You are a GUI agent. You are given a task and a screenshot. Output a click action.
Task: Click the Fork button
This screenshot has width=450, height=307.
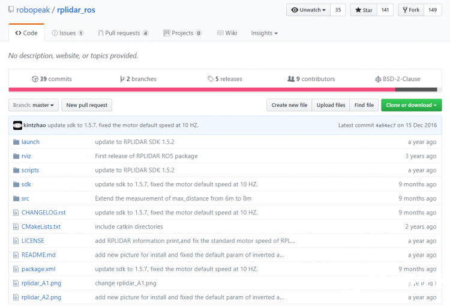pos(411,10)
